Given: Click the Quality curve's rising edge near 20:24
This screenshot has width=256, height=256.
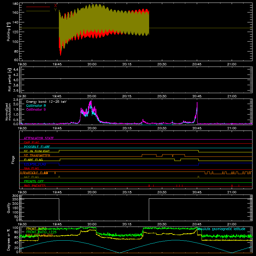Looking at the screenshot, I should coord(149,210).
